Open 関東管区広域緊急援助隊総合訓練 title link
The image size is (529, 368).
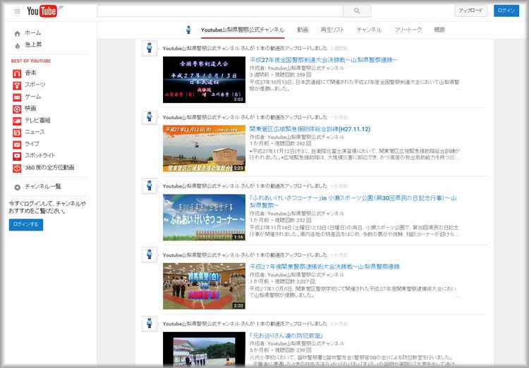coord(310,129)
